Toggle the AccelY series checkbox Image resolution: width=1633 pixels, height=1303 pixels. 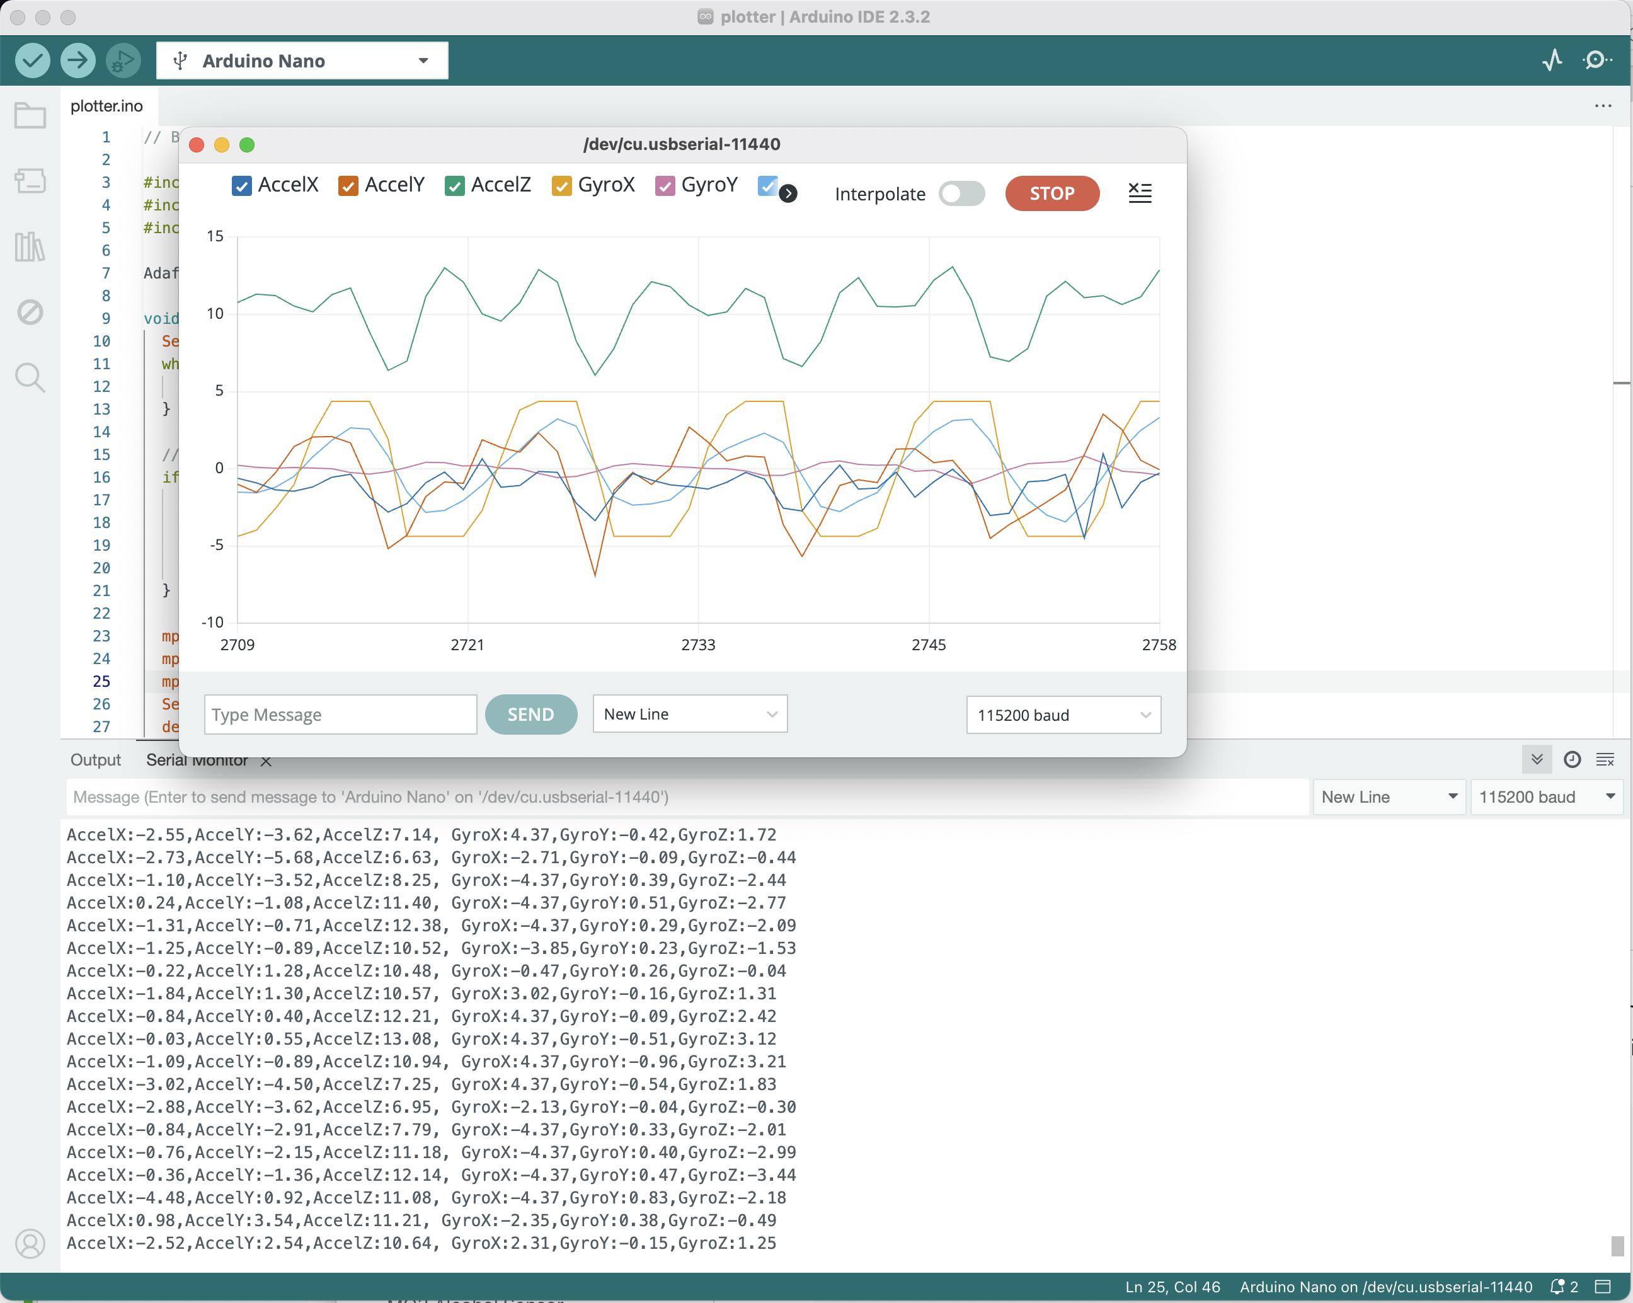point(348,186)
